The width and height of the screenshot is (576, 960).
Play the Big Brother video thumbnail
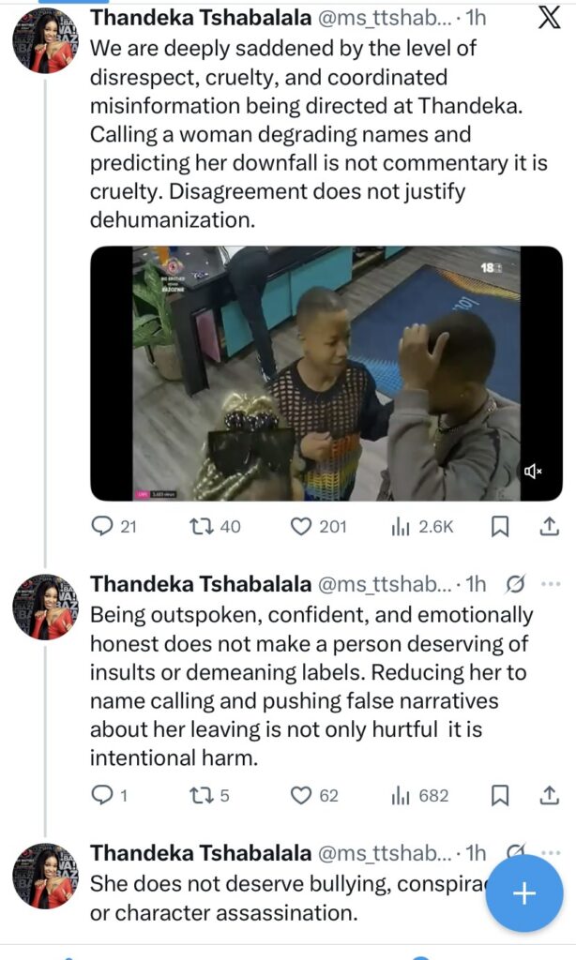(326, 373)
